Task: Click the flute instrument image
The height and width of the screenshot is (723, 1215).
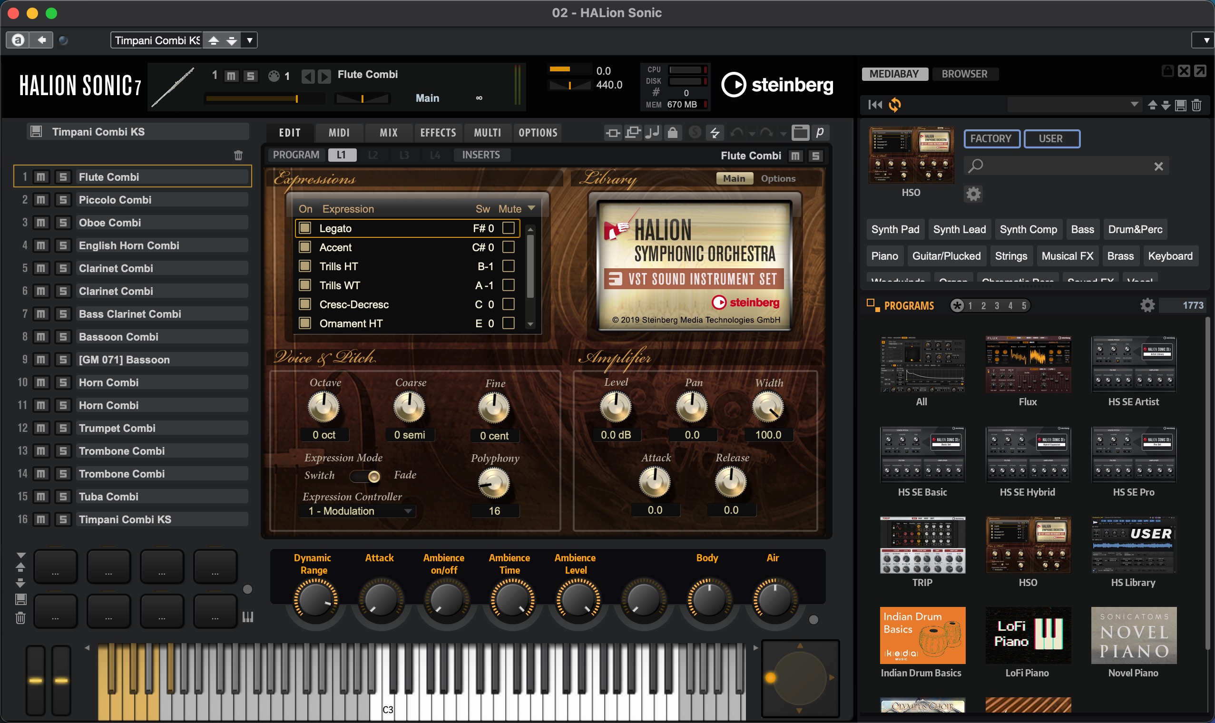Action: pos(174,87)
